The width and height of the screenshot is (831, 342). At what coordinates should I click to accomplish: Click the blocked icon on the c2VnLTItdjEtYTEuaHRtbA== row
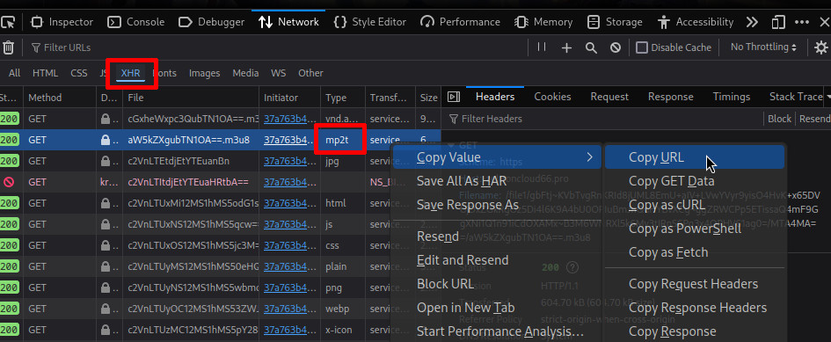click(x=9, y=182)
